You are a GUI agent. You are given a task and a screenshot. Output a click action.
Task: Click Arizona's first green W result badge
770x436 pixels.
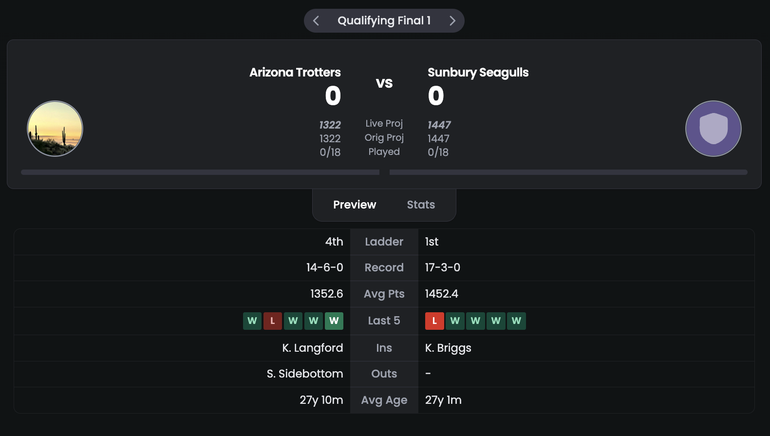pos(252,321)
